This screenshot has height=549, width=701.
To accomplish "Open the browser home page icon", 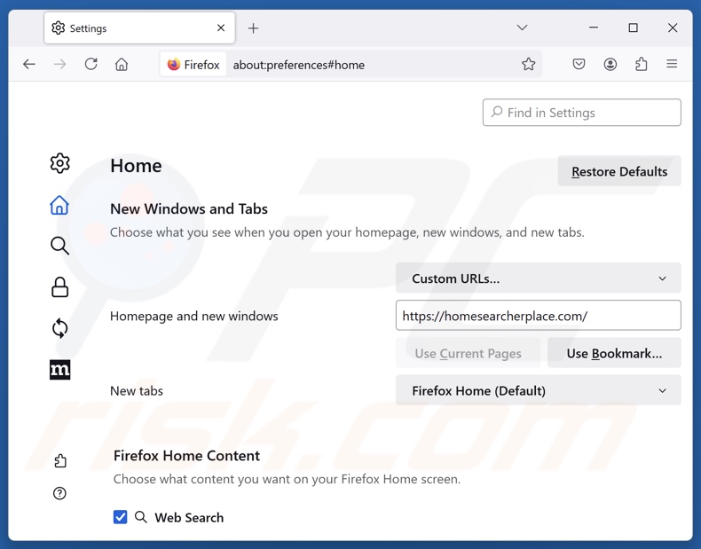I will (x=122, y=65).
